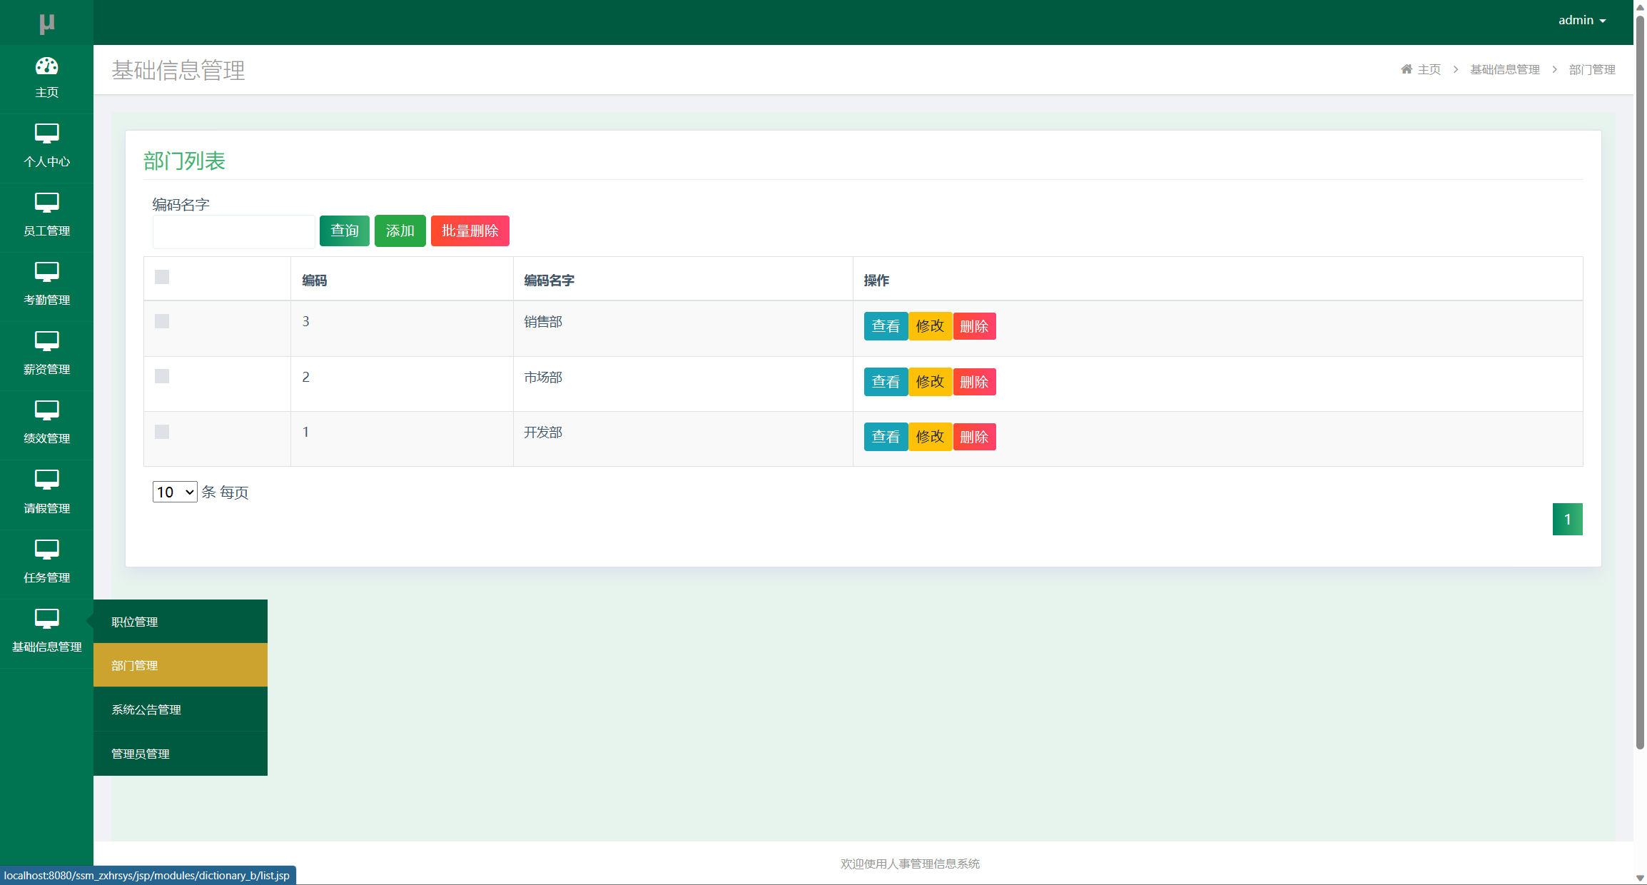Check the checkbox for 销售部 row
Screen dimensions: 1647x885
[x=162, y=321]
